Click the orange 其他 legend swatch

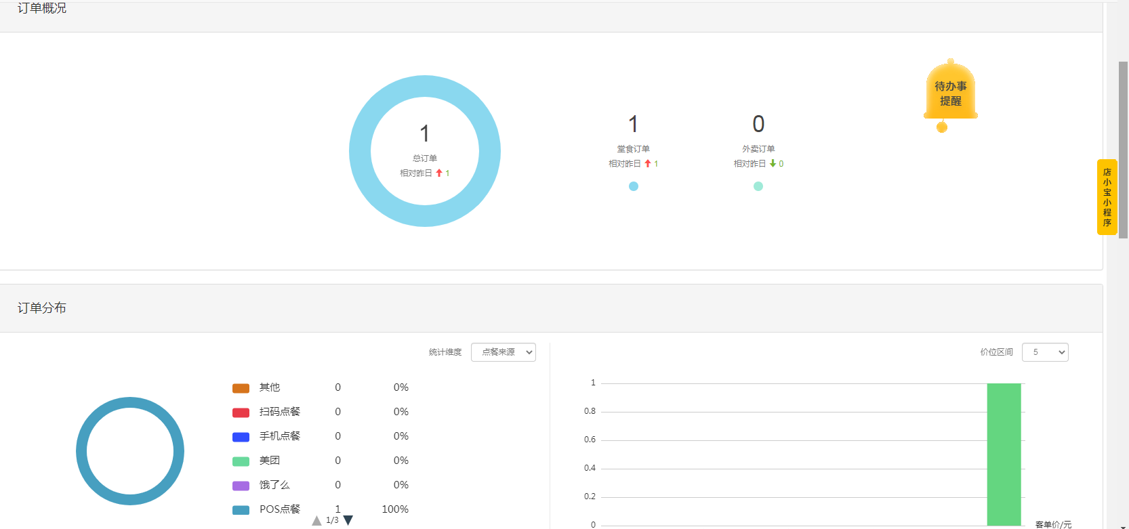(241, 388)
